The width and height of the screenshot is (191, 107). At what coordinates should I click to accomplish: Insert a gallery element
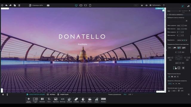69,100
